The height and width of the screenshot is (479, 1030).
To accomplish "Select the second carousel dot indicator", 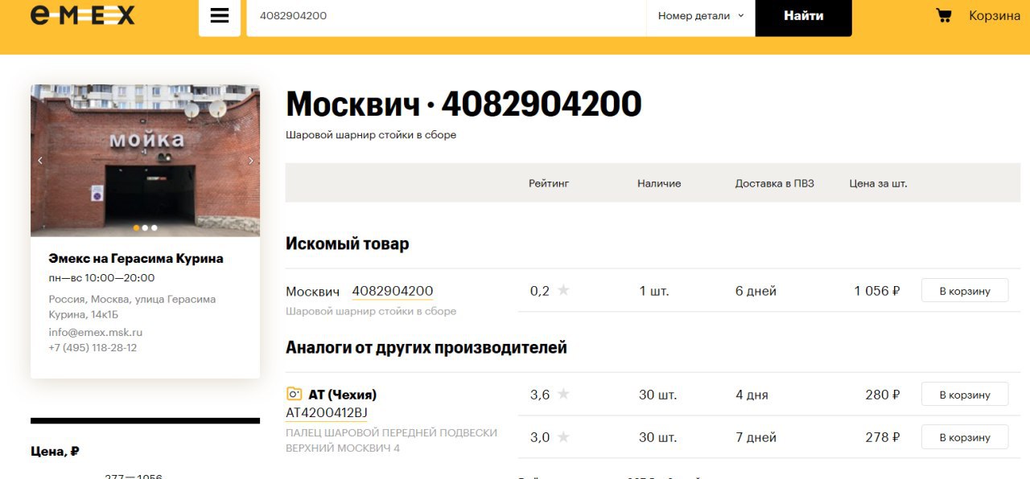I will 145,227.
